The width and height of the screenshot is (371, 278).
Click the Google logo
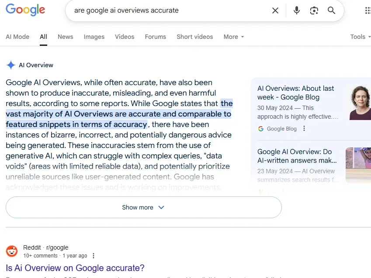coord(25,10)
